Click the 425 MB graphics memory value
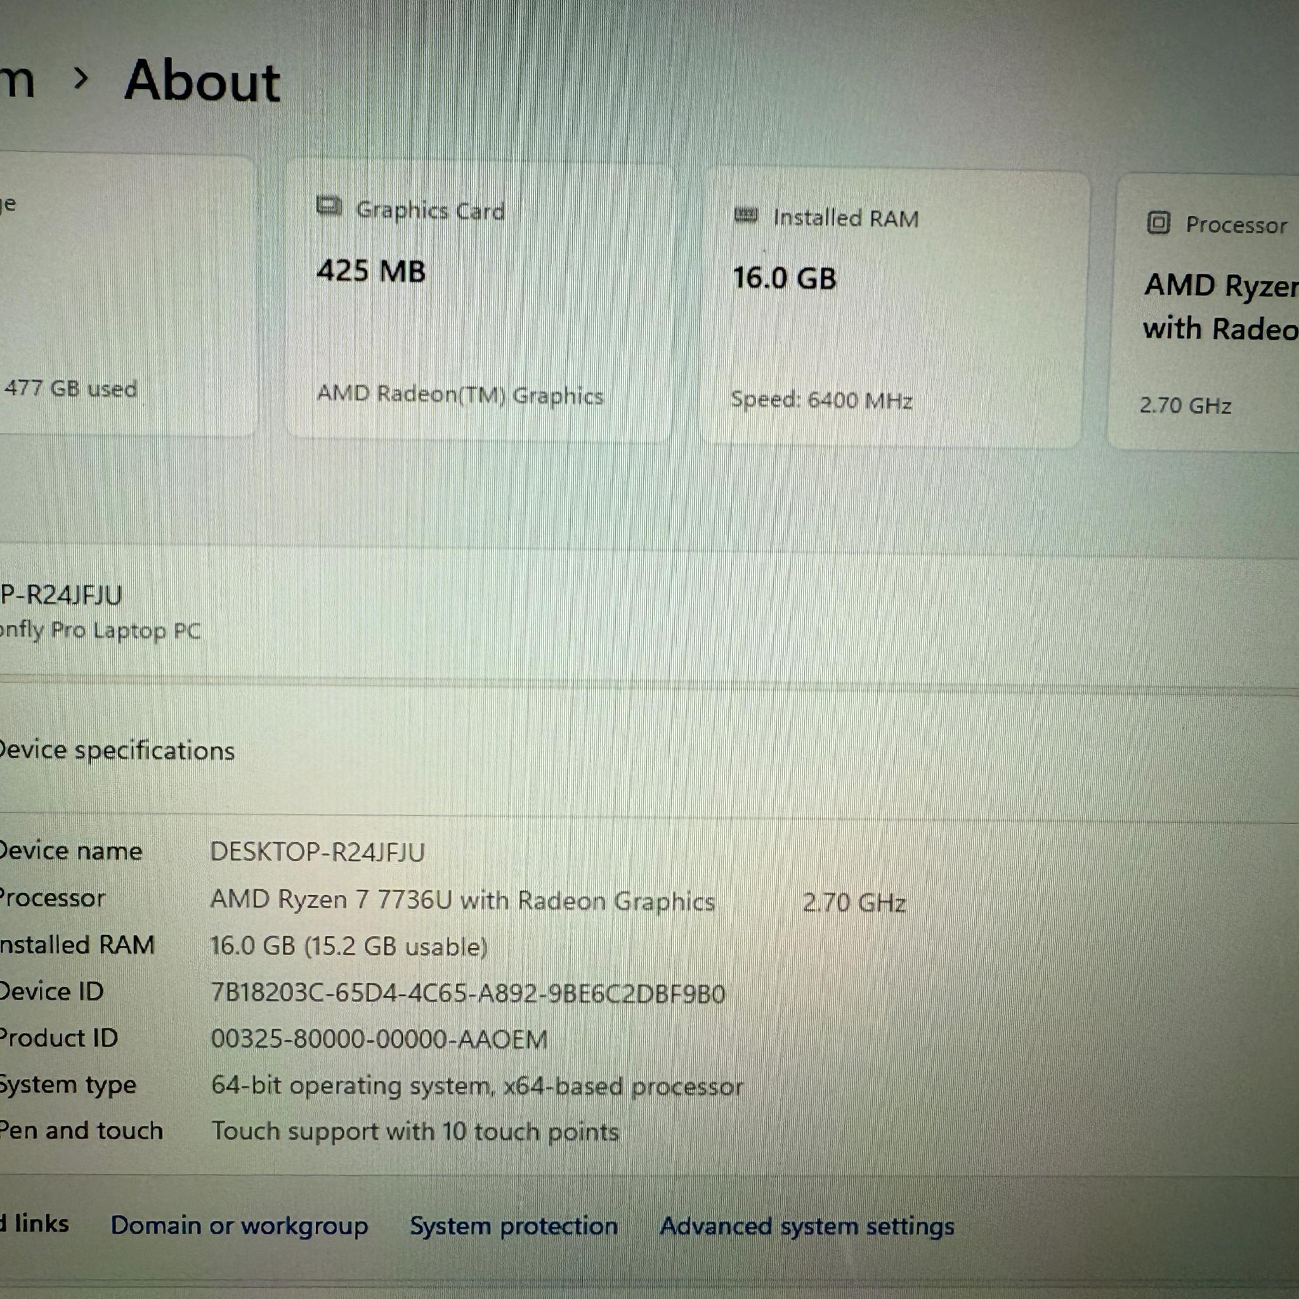Image resolution: width=1299 pixels, height=1299 pixels. tap(371, 271)
